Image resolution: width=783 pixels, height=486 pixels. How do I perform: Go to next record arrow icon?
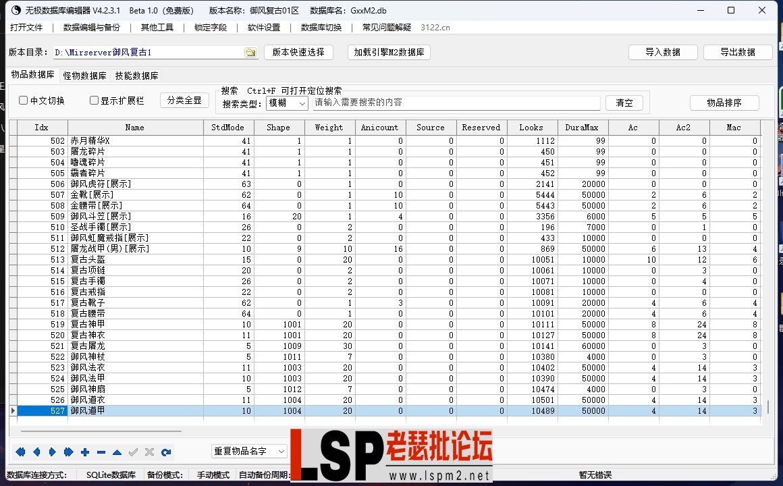point(52,452)
